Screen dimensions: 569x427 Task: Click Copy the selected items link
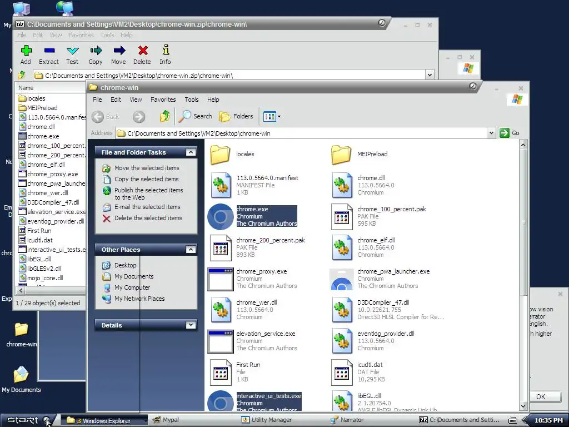click(x=146, y=179)
